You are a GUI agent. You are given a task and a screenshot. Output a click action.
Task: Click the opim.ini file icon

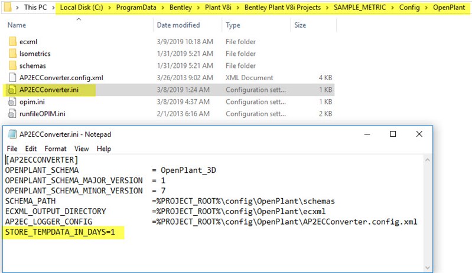coord(12,101)
